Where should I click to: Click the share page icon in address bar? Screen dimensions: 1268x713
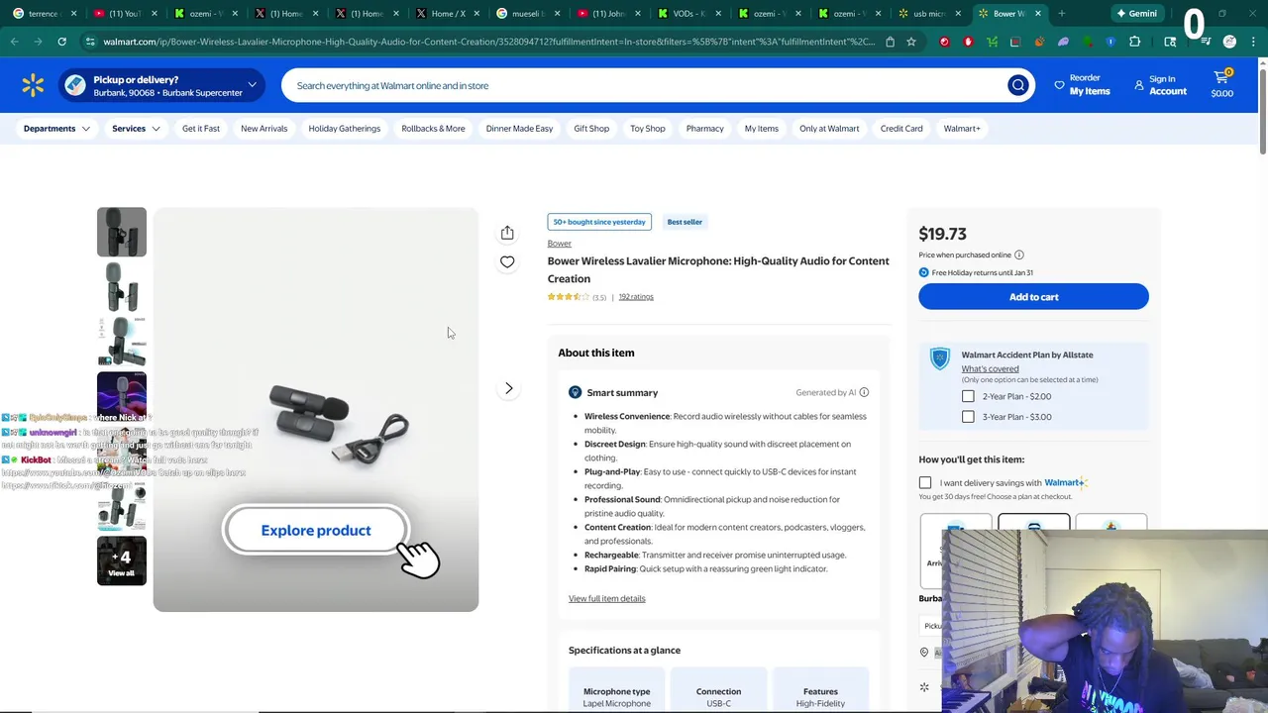(x=890, y=42)
